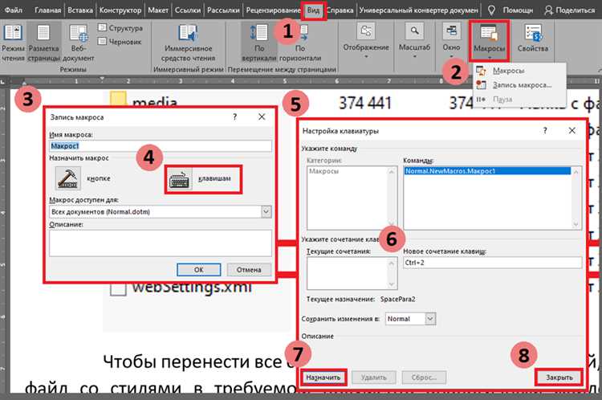Click Отмена in Запись макроса dialog

(x=249, y=270)
